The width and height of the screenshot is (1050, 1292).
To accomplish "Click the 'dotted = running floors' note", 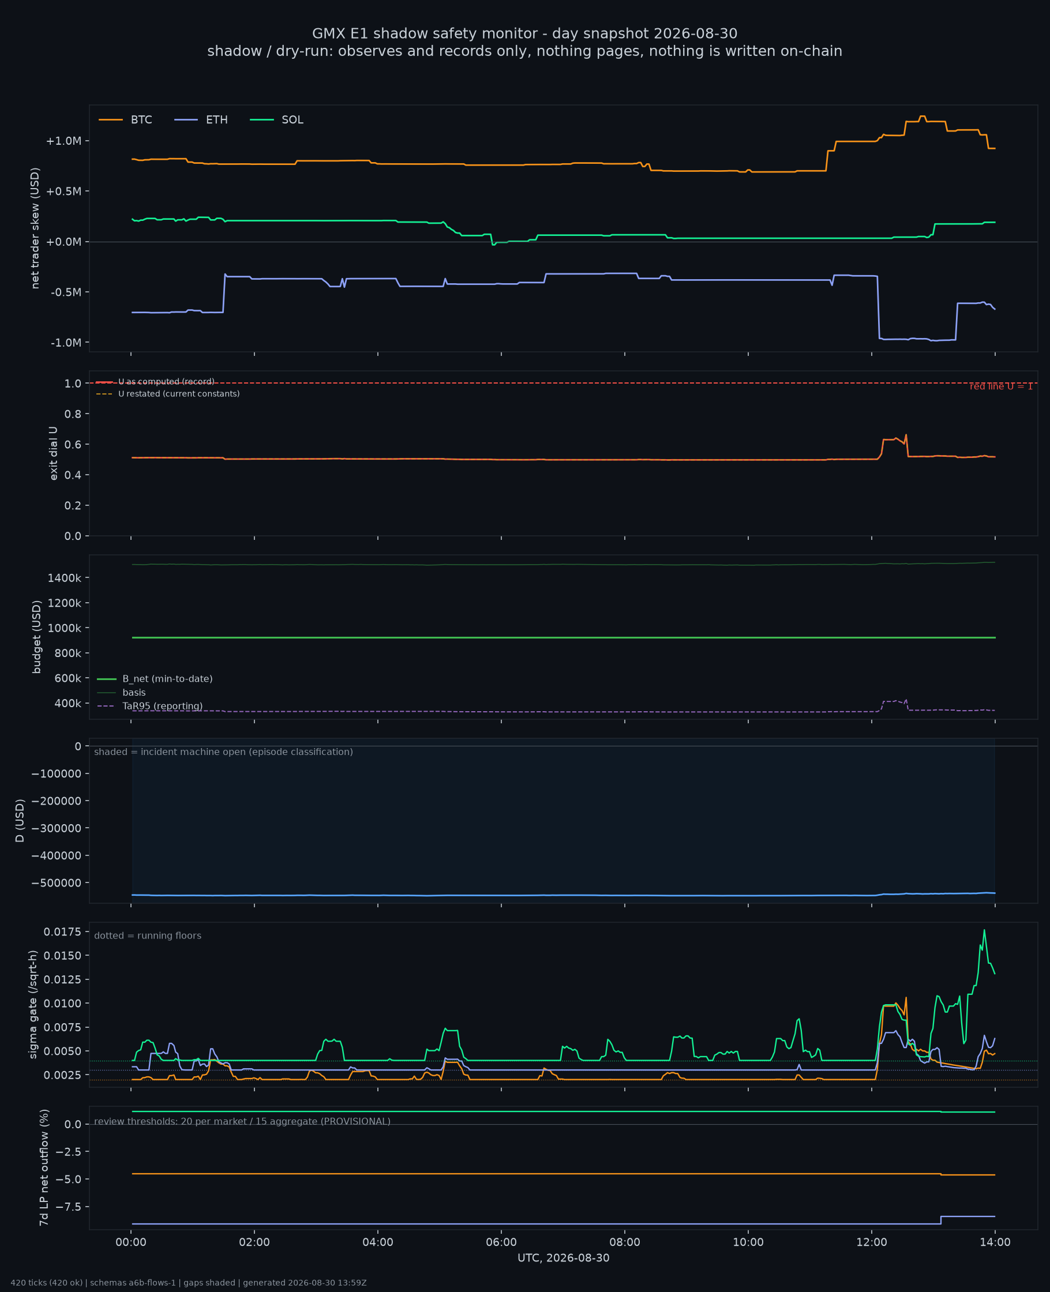I will click(148, 936).
